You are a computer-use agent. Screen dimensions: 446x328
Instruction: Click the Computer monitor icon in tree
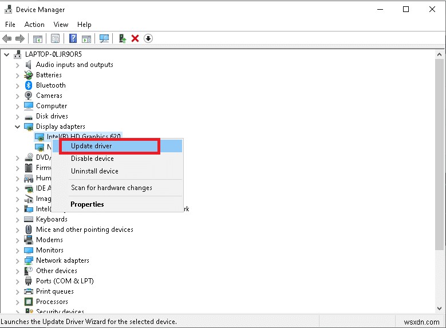tap(29, 105)
